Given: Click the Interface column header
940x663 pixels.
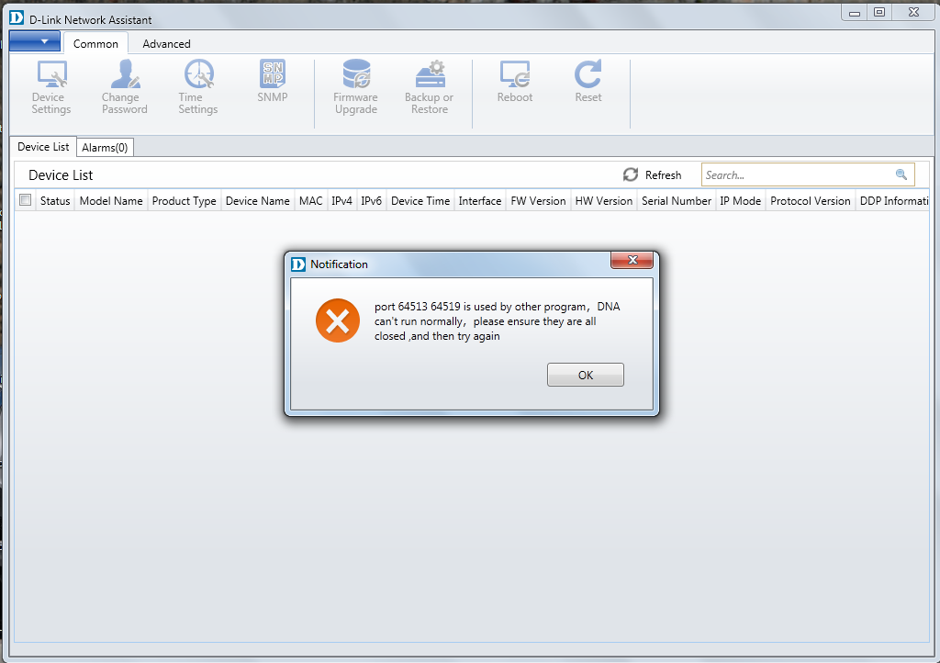Looking at the screenshot, I should 479,201.
